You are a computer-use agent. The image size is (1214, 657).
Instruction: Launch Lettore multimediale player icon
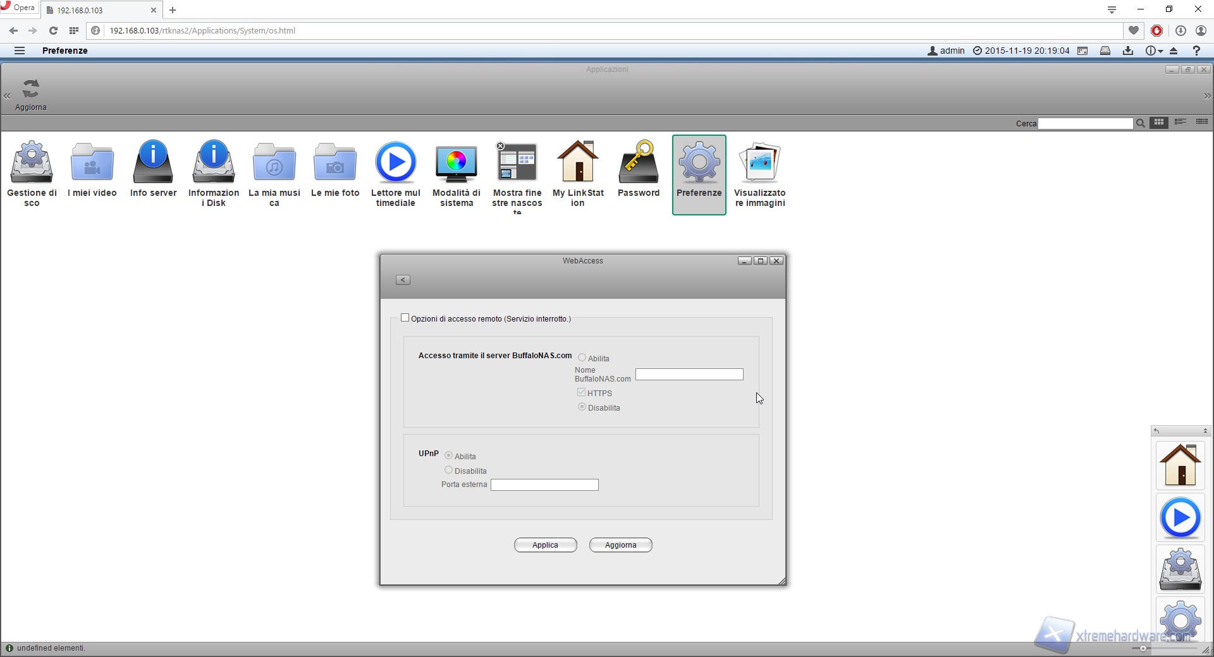tap(396, 162)
